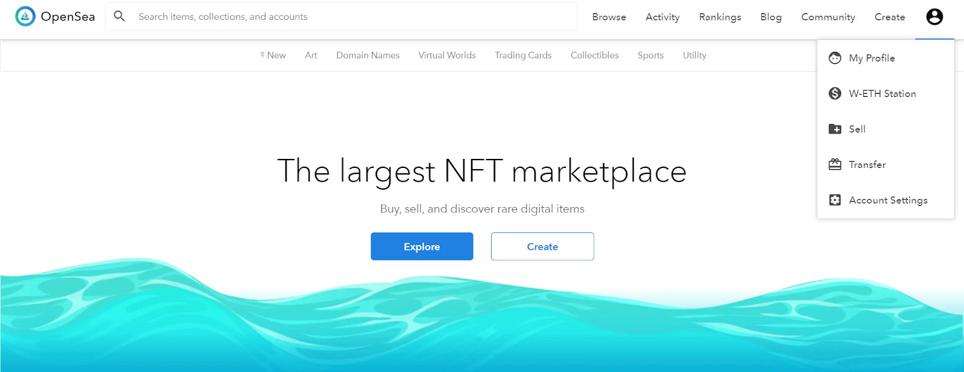Click the Sell folder-plus icon
Viewport: 964px width, 372px height.
[835, 129]
